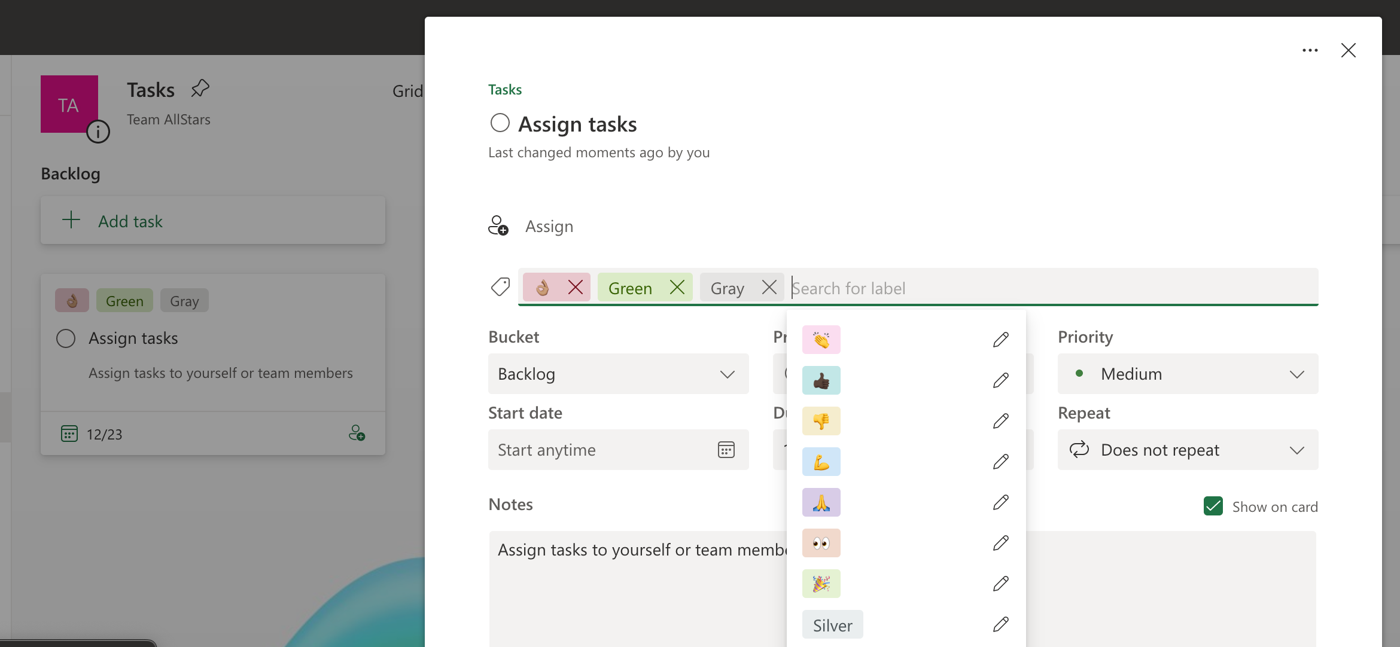Click the green Tasks breadcrumb link
Screen dimensions: 1400x647
pyautogui.click(x=504, y=90)
